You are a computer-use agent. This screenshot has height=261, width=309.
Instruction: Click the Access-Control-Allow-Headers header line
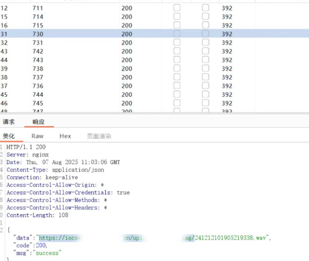coord(57,208)
